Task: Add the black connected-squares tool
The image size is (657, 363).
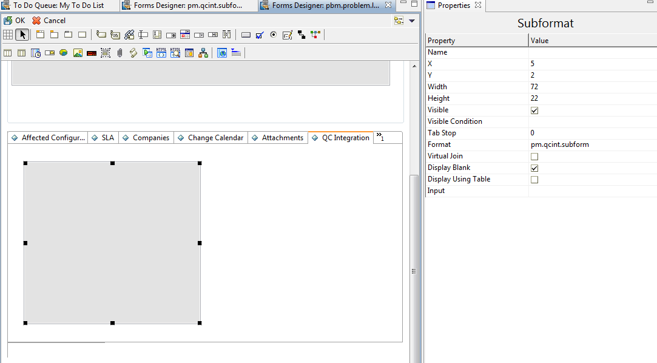Action: click(x=302, y=35)
